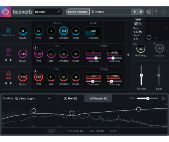This screenshot has width=169, height=142.
Task: Switch Hall to next reverb type
Action: 11,83
